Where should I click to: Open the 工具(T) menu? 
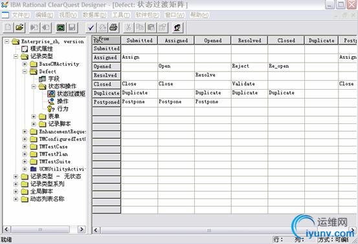click(121, 15)
